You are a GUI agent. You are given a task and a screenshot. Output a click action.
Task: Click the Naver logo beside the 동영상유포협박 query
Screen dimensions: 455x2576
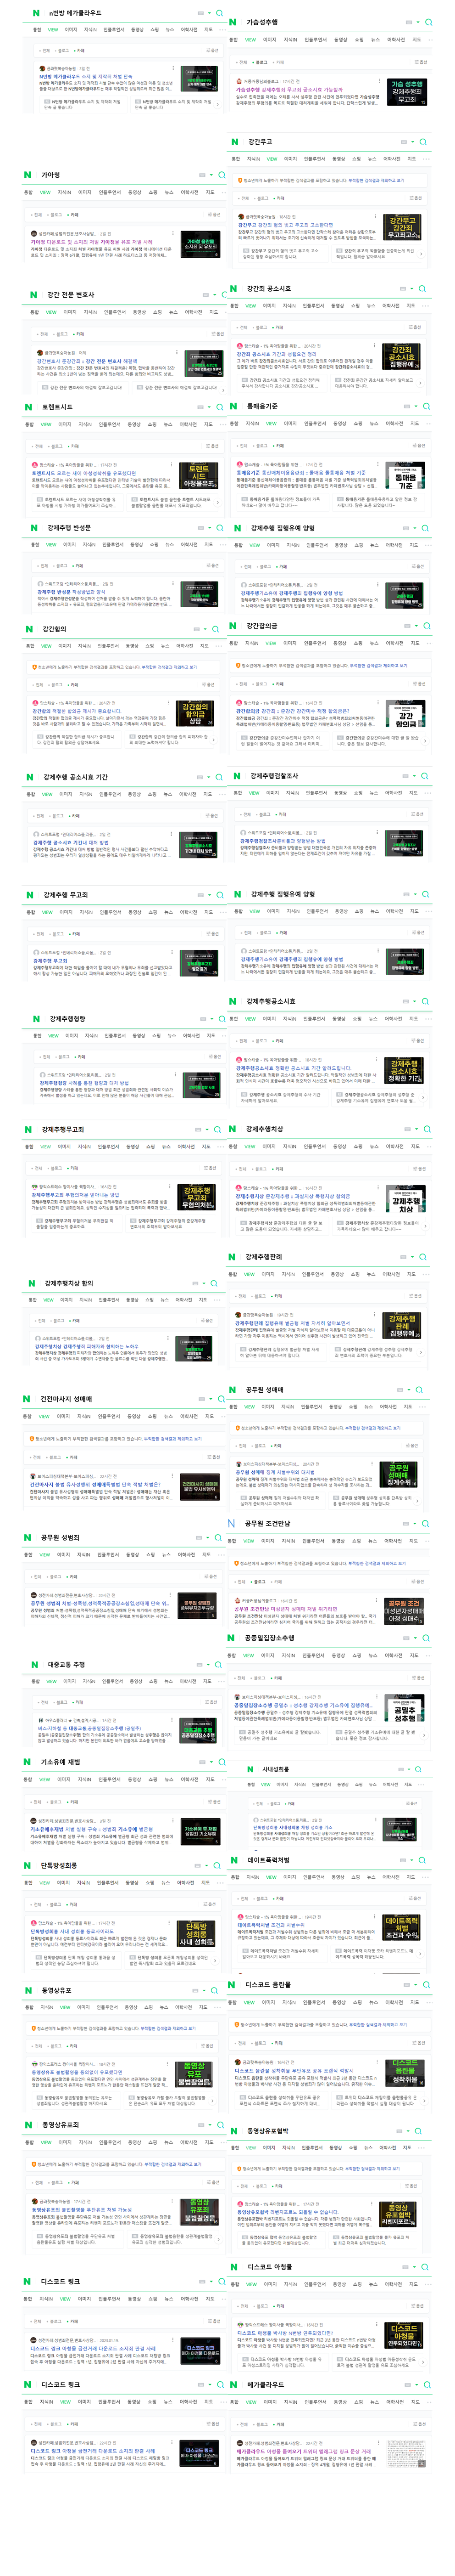(233, 2131)
